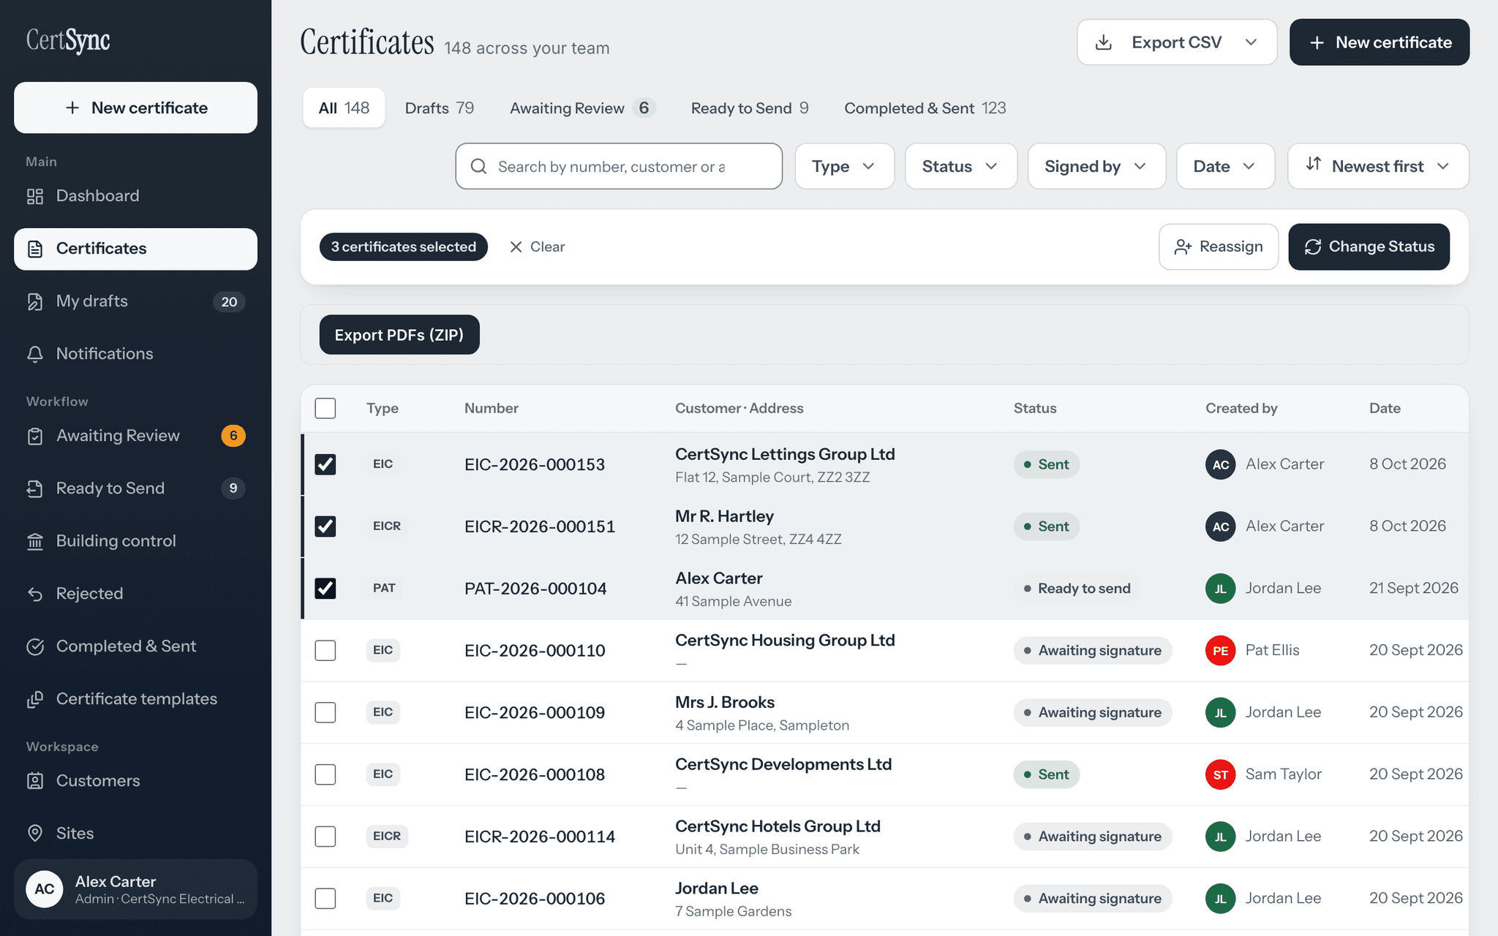
Task: Click the PE avatar for Pat Ellis
Action: coord(1221,650)
